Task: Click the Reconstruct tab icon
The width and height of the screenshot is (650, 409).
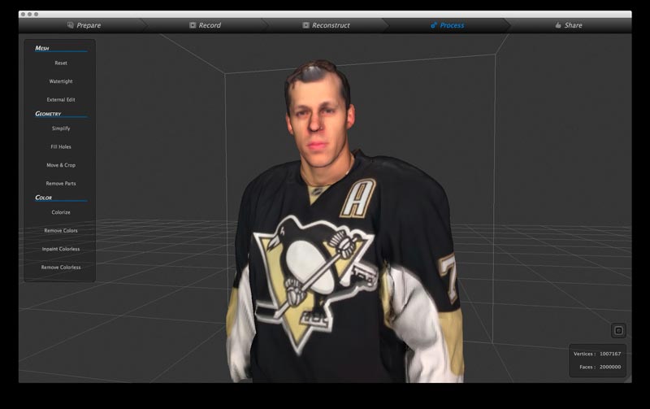Action: click(x=305, y=25)
